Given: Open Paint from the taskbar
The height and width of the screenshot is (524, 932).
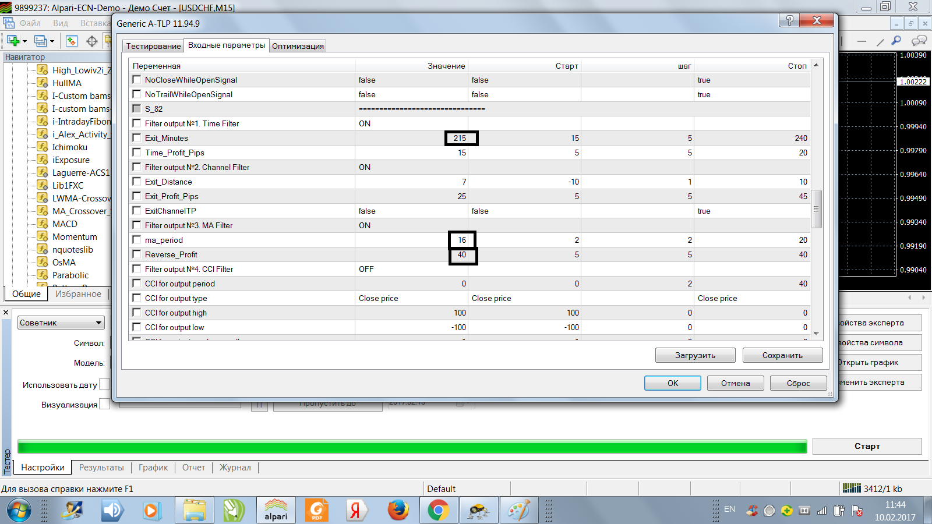Looking at the screenshot, I should coord(518,511).
